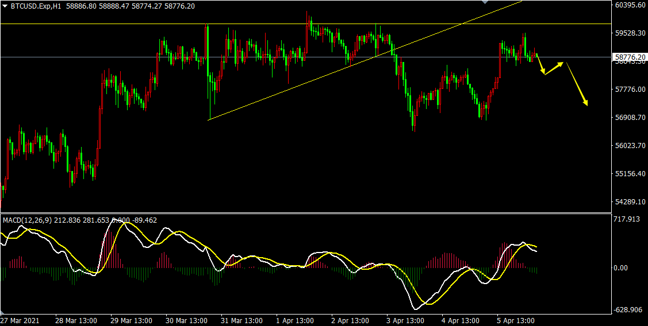
Task: Click price axis label 57776.00
Action: pos(630,90)
